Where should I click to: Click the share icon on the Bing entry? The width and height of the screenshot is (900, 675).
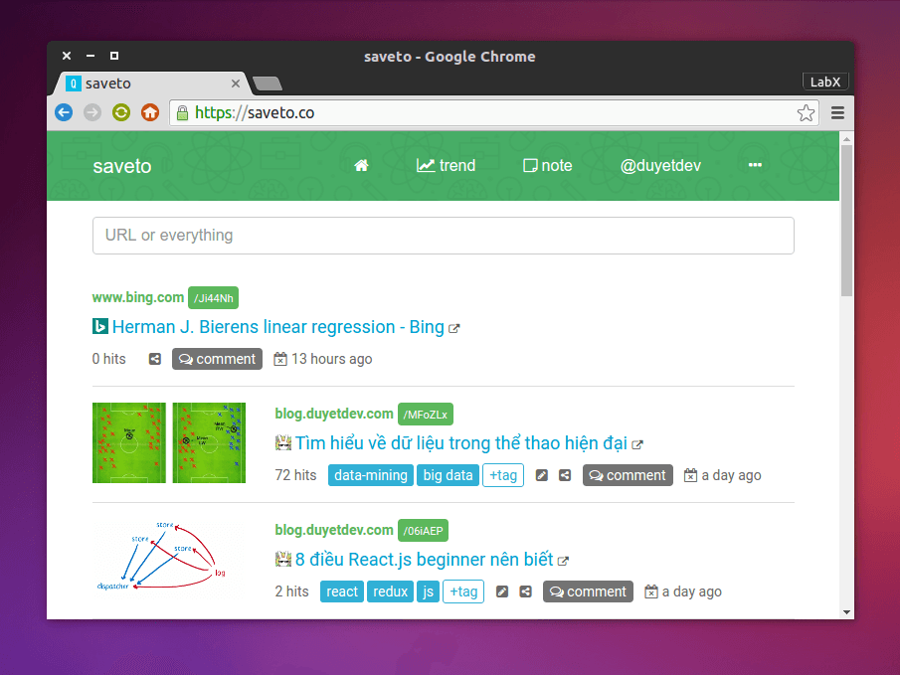point(155,359)
